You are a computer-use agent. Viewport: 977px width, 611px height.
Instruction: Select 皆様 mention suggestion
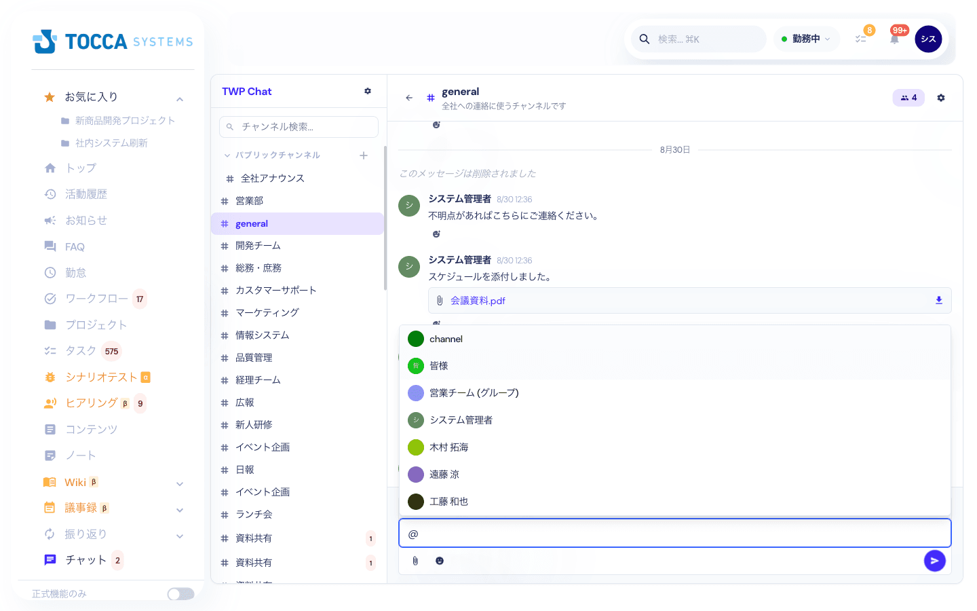[x=675, y=366]
